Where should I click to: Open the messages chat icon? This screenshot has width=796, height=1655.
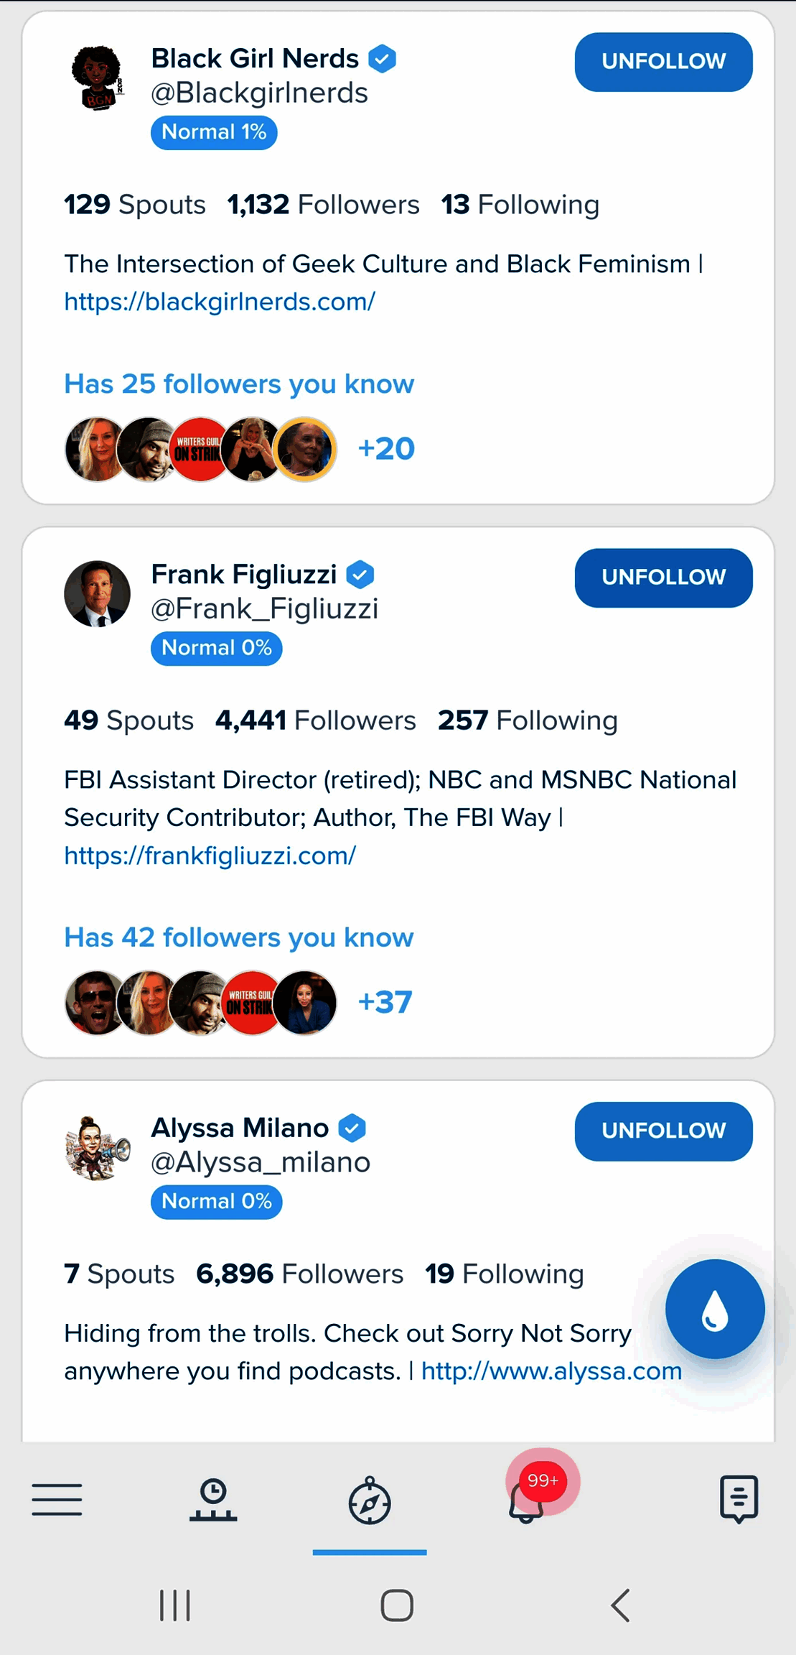[x=739, y=1499]
